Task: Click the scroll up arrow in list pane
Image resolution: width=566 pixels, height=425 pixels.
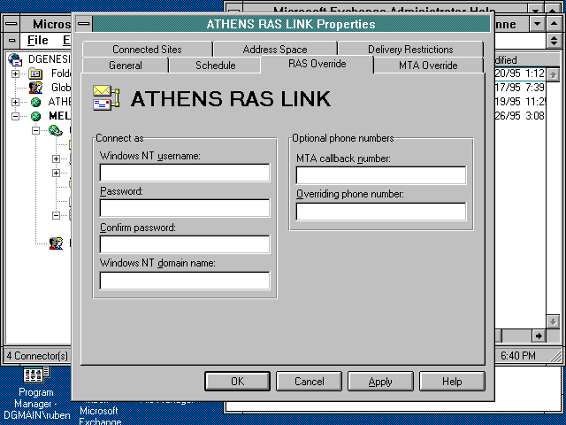Action: 553,74
